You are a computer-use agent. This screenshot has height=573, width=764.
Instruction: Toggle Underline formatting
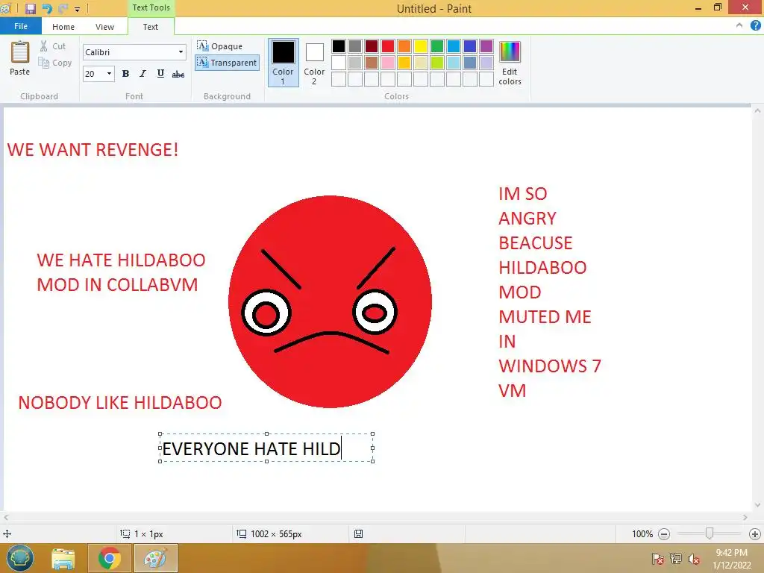[160, 74]
